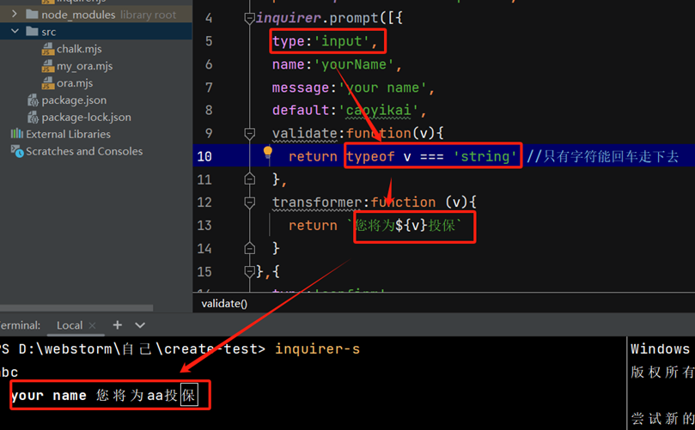The width and height of the screenshot is (695, 430).
Task: Click fold end marker on line 14
Action: [249, 248]
